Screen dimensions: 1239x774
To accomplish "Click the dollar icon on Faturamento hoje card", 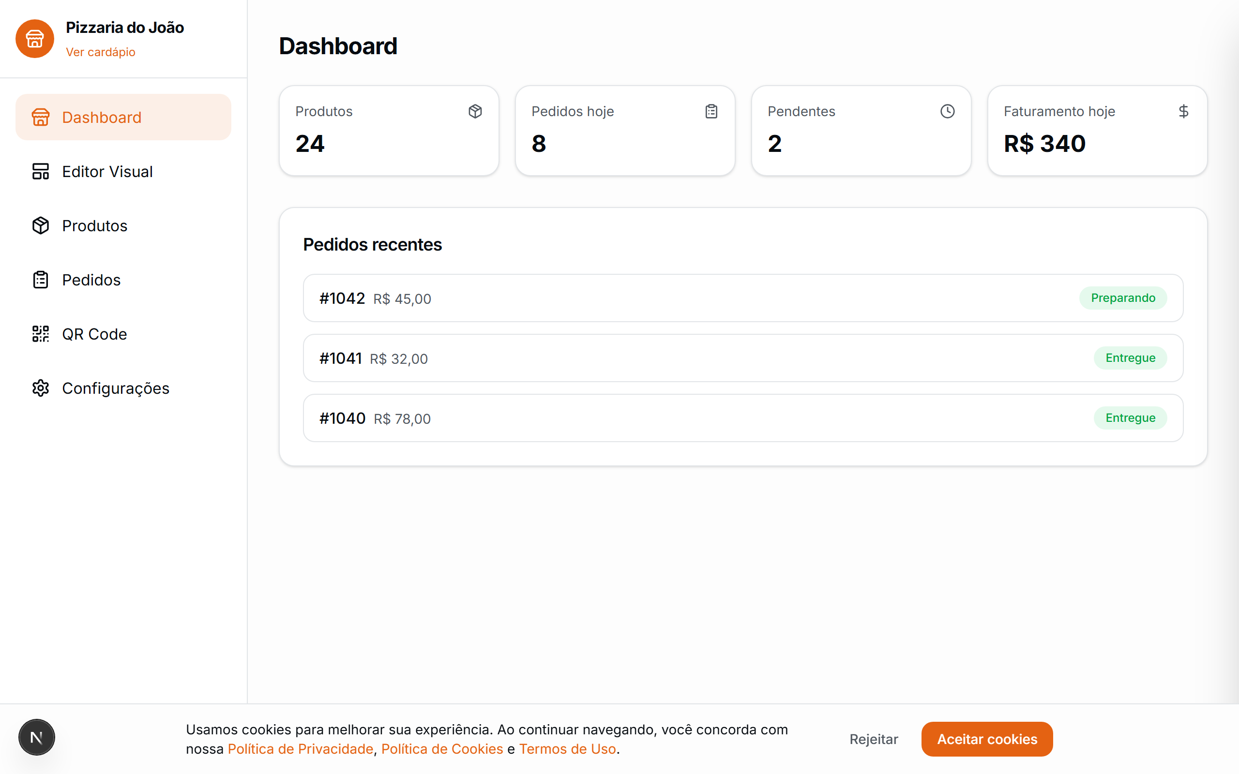I will [x=1183, y=111].
